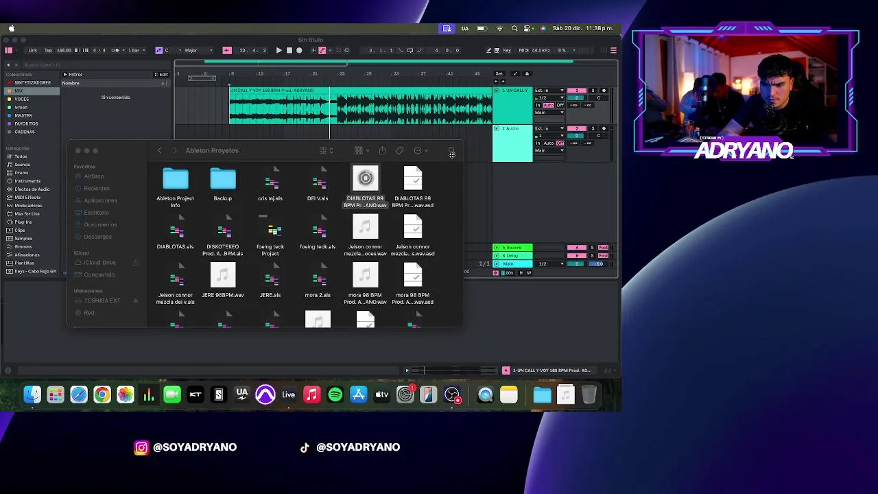
Task: Click the Link button in Ableton
Action: [x=32, y=50]
